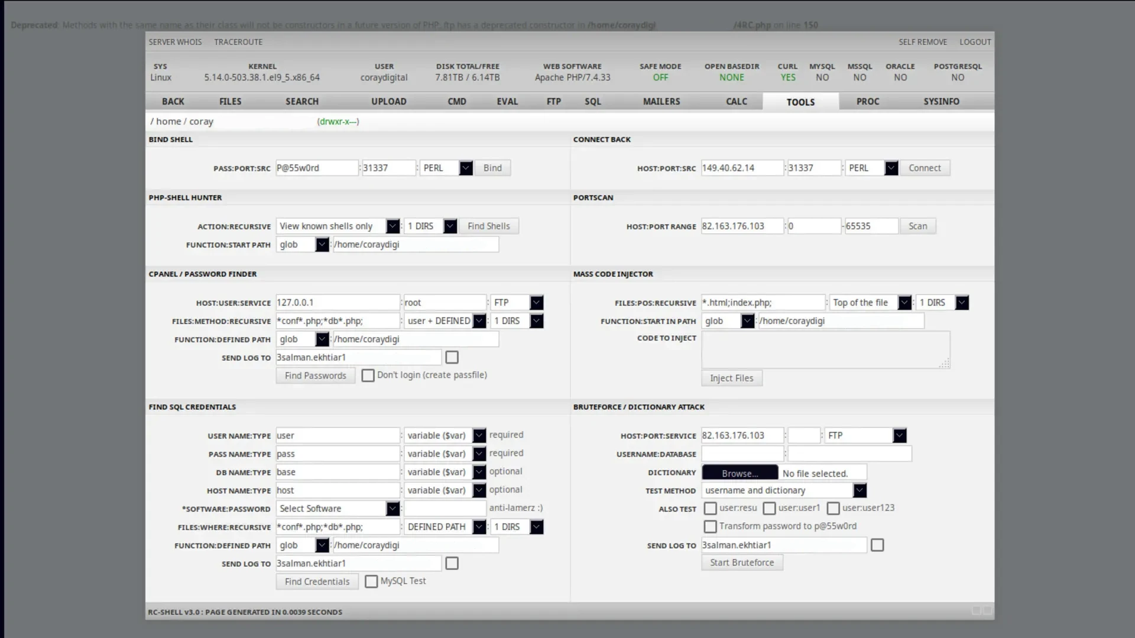This screenshot has width=1135, height=638.
Task: Open the CMD tab
Action: click(457, 102)
